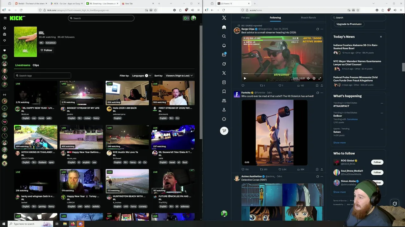Open more options on Anime Aesthetics post
Viewport: 405px width, 227px height.
point(322,177)
